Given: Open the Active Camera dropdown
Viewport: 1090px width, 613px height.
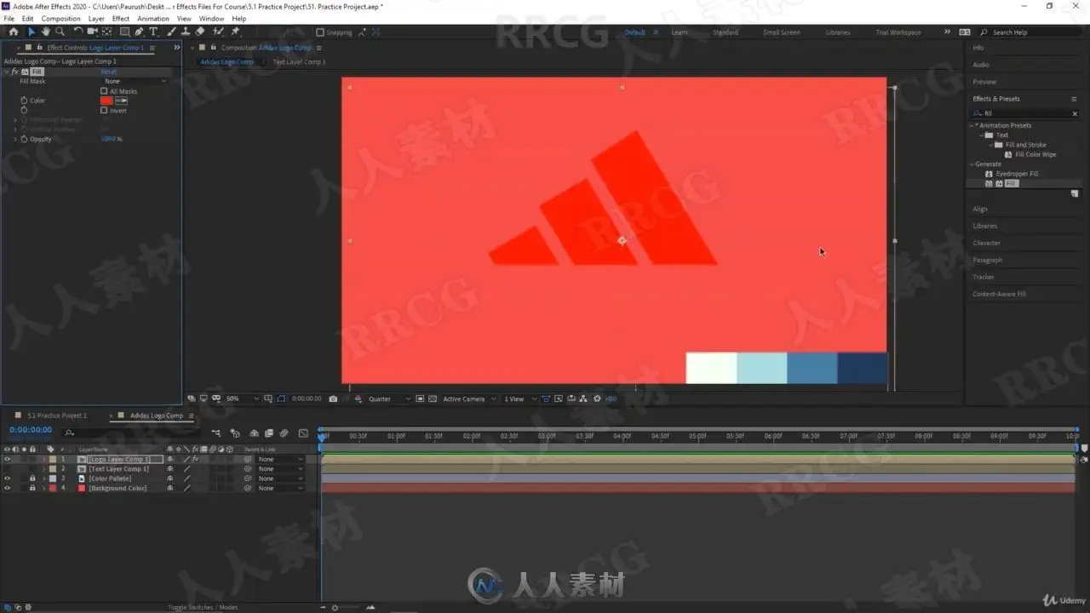Looking at the screenshot, I should tap(468, 398).
